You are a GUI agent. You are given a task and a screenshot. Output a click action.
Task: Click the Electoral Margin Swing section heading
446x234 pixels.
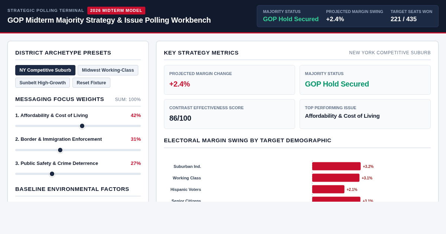click(248, 140)
